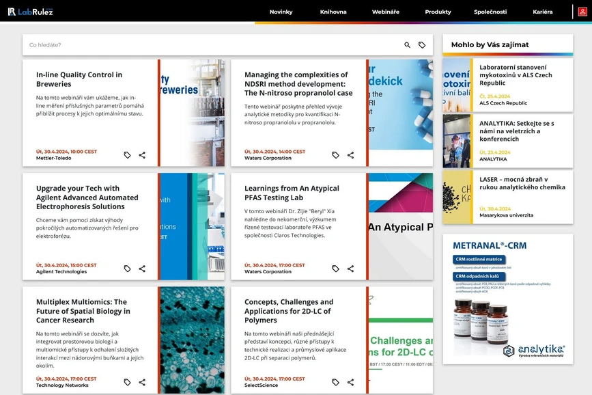592x395 pixels.
Task: Open the Knihovna menu
Action: pyautogui.click(x=333, y=12)
